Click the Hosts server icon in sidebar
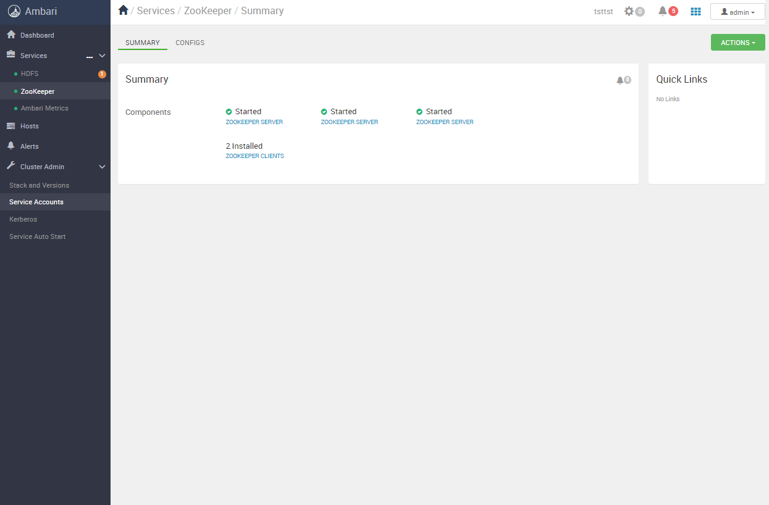Screen dimensions: 769x505 point(11,126)
